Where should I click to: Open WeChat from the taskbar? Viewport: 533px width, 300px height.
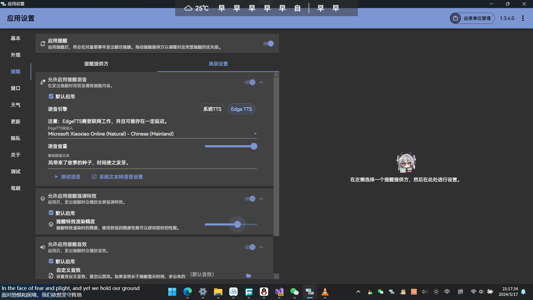[294, 292]
